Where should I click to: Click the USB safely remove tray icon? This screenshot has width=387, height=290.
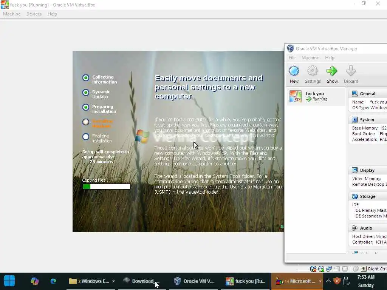pos(346,281)
